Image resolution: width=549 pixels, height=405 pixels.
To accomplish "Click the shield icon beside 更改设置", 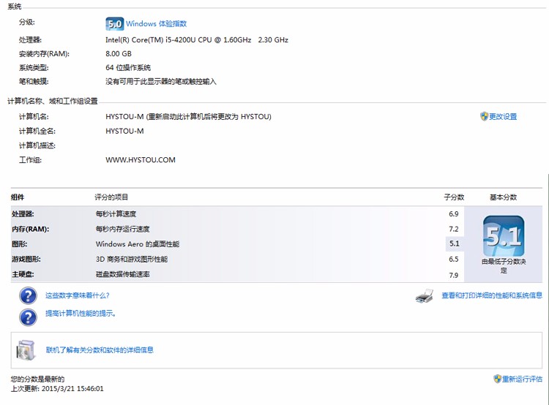I will point(484,116).
